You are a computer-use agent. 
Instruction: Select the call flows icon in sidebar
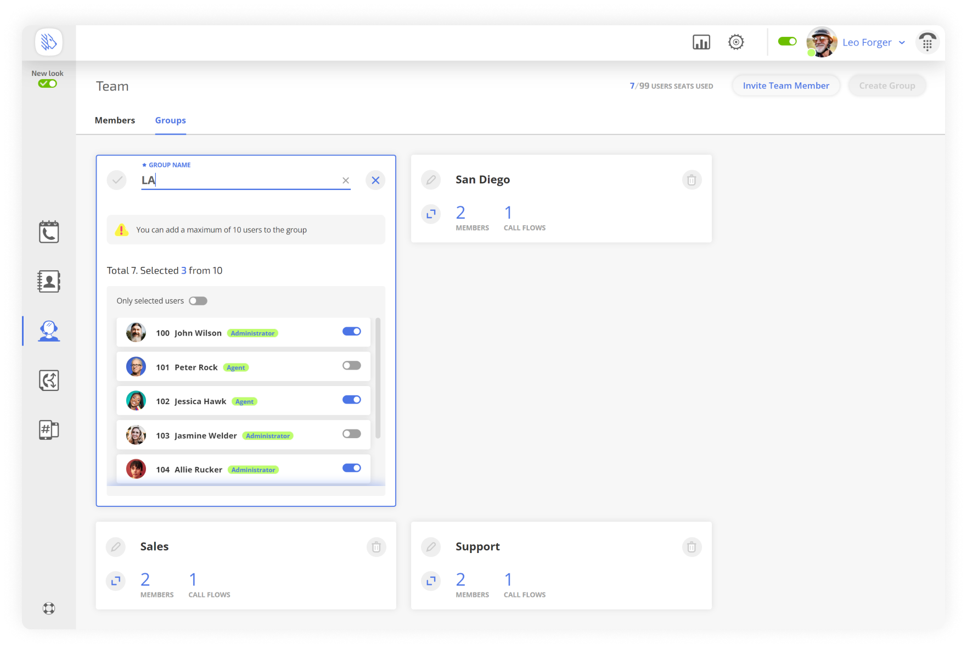[x=48, y=380]
